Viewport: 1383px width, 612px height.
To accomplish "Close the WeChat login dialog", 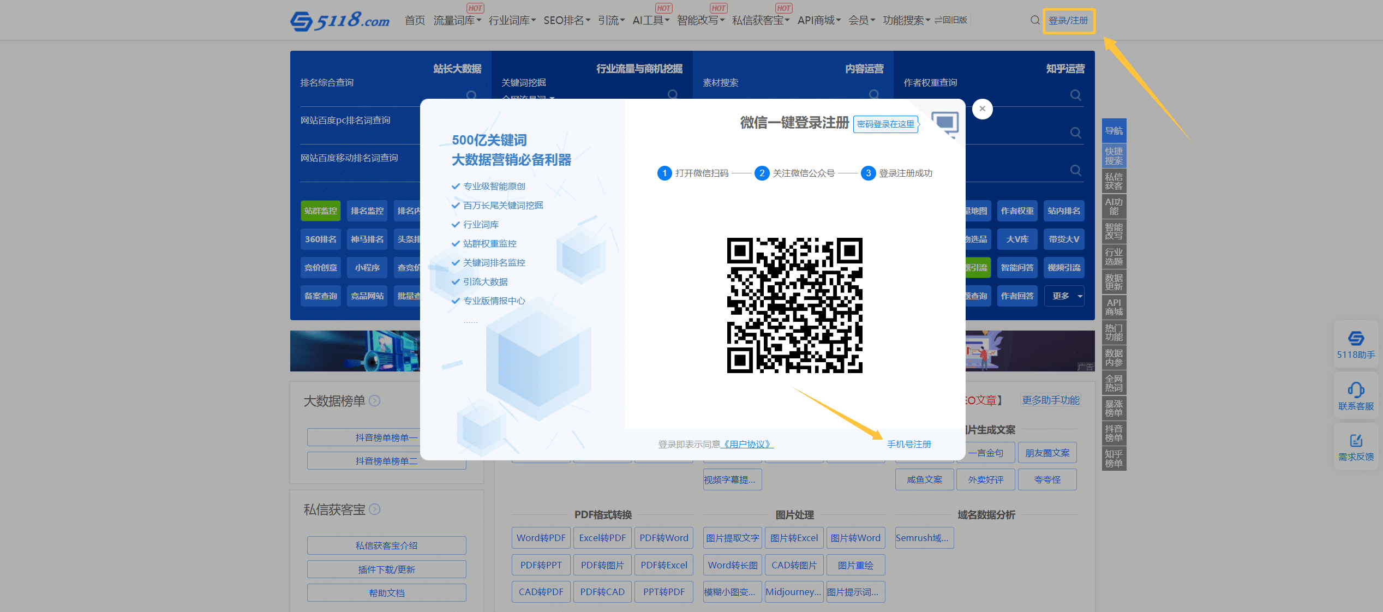I will coord(982,109).
